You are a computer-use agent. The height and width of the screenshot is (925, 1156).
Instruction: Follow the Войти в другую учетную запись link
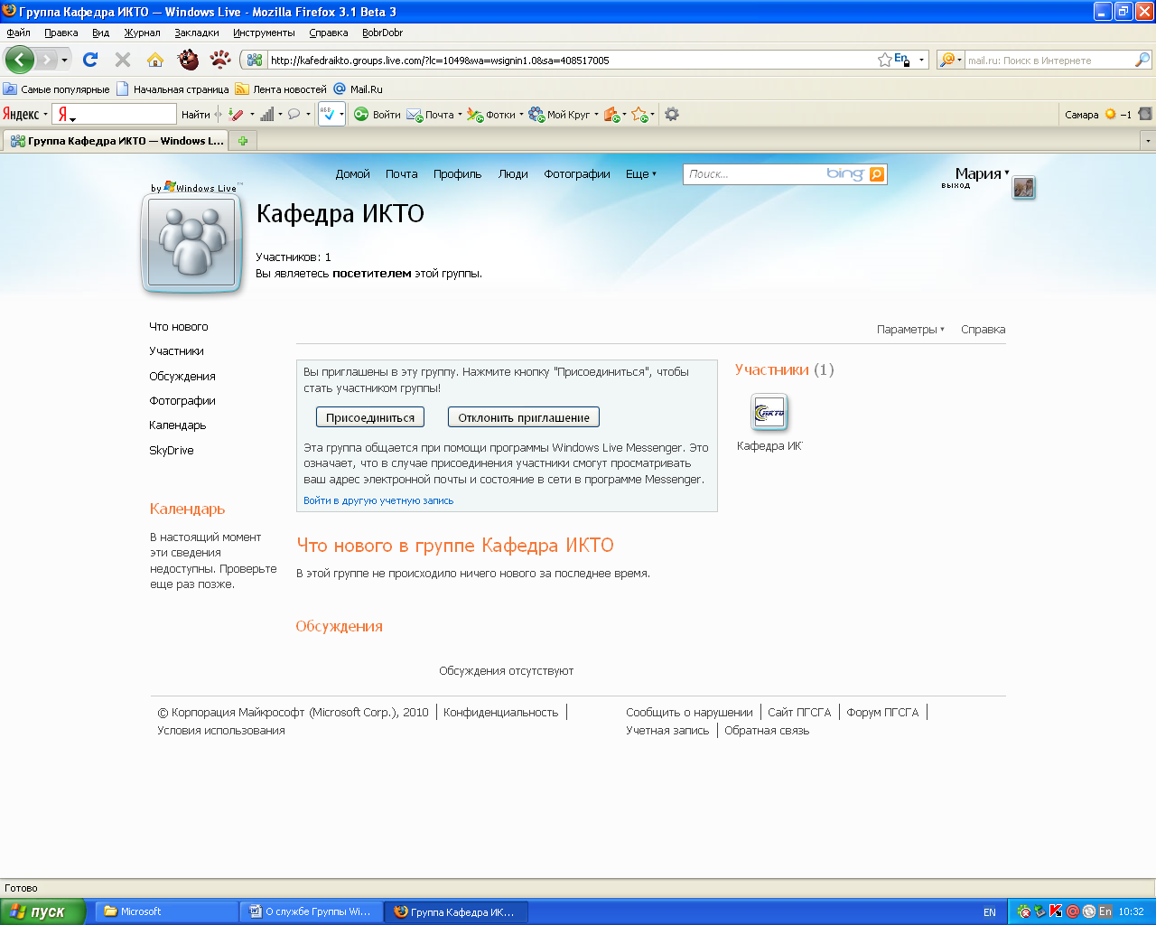[x=378, y=500]
